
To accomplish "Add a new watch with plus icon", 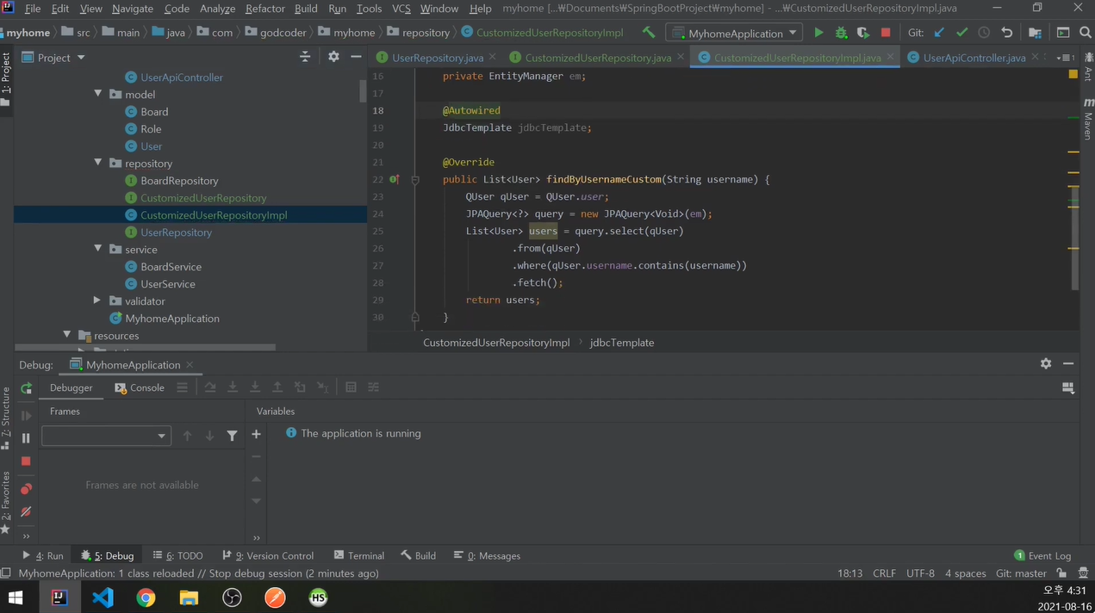I will [x=256, y=435].
